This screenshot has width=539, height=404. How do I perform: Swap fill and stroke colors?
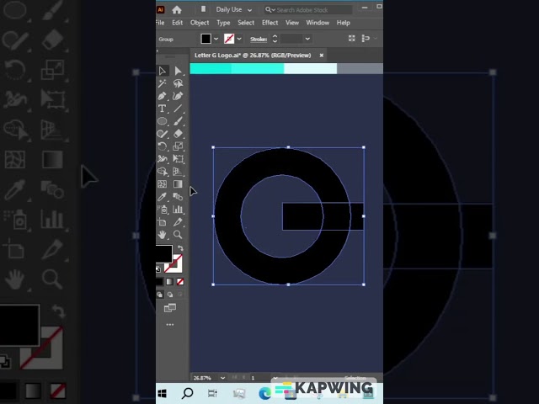pos(180,247)
